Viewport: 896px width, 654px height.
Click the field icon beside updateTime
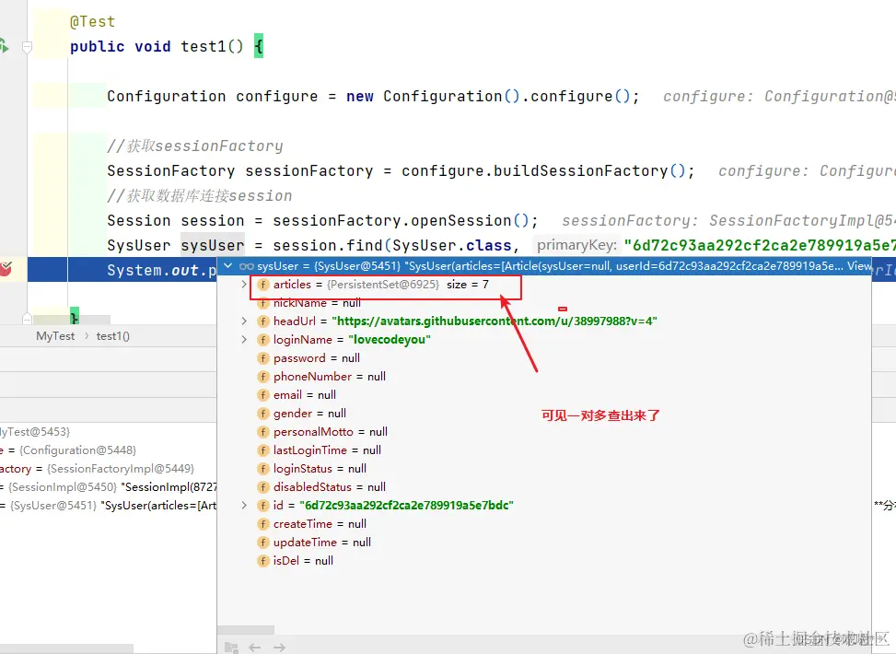click(x=262, y=543)
